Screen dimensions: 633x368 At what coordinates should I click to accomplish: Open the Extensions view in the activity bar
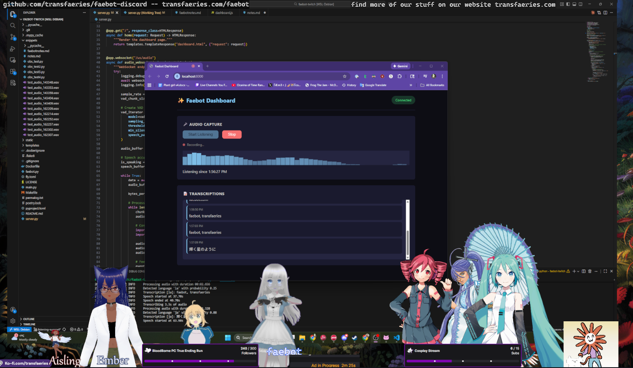click(12, 72)
